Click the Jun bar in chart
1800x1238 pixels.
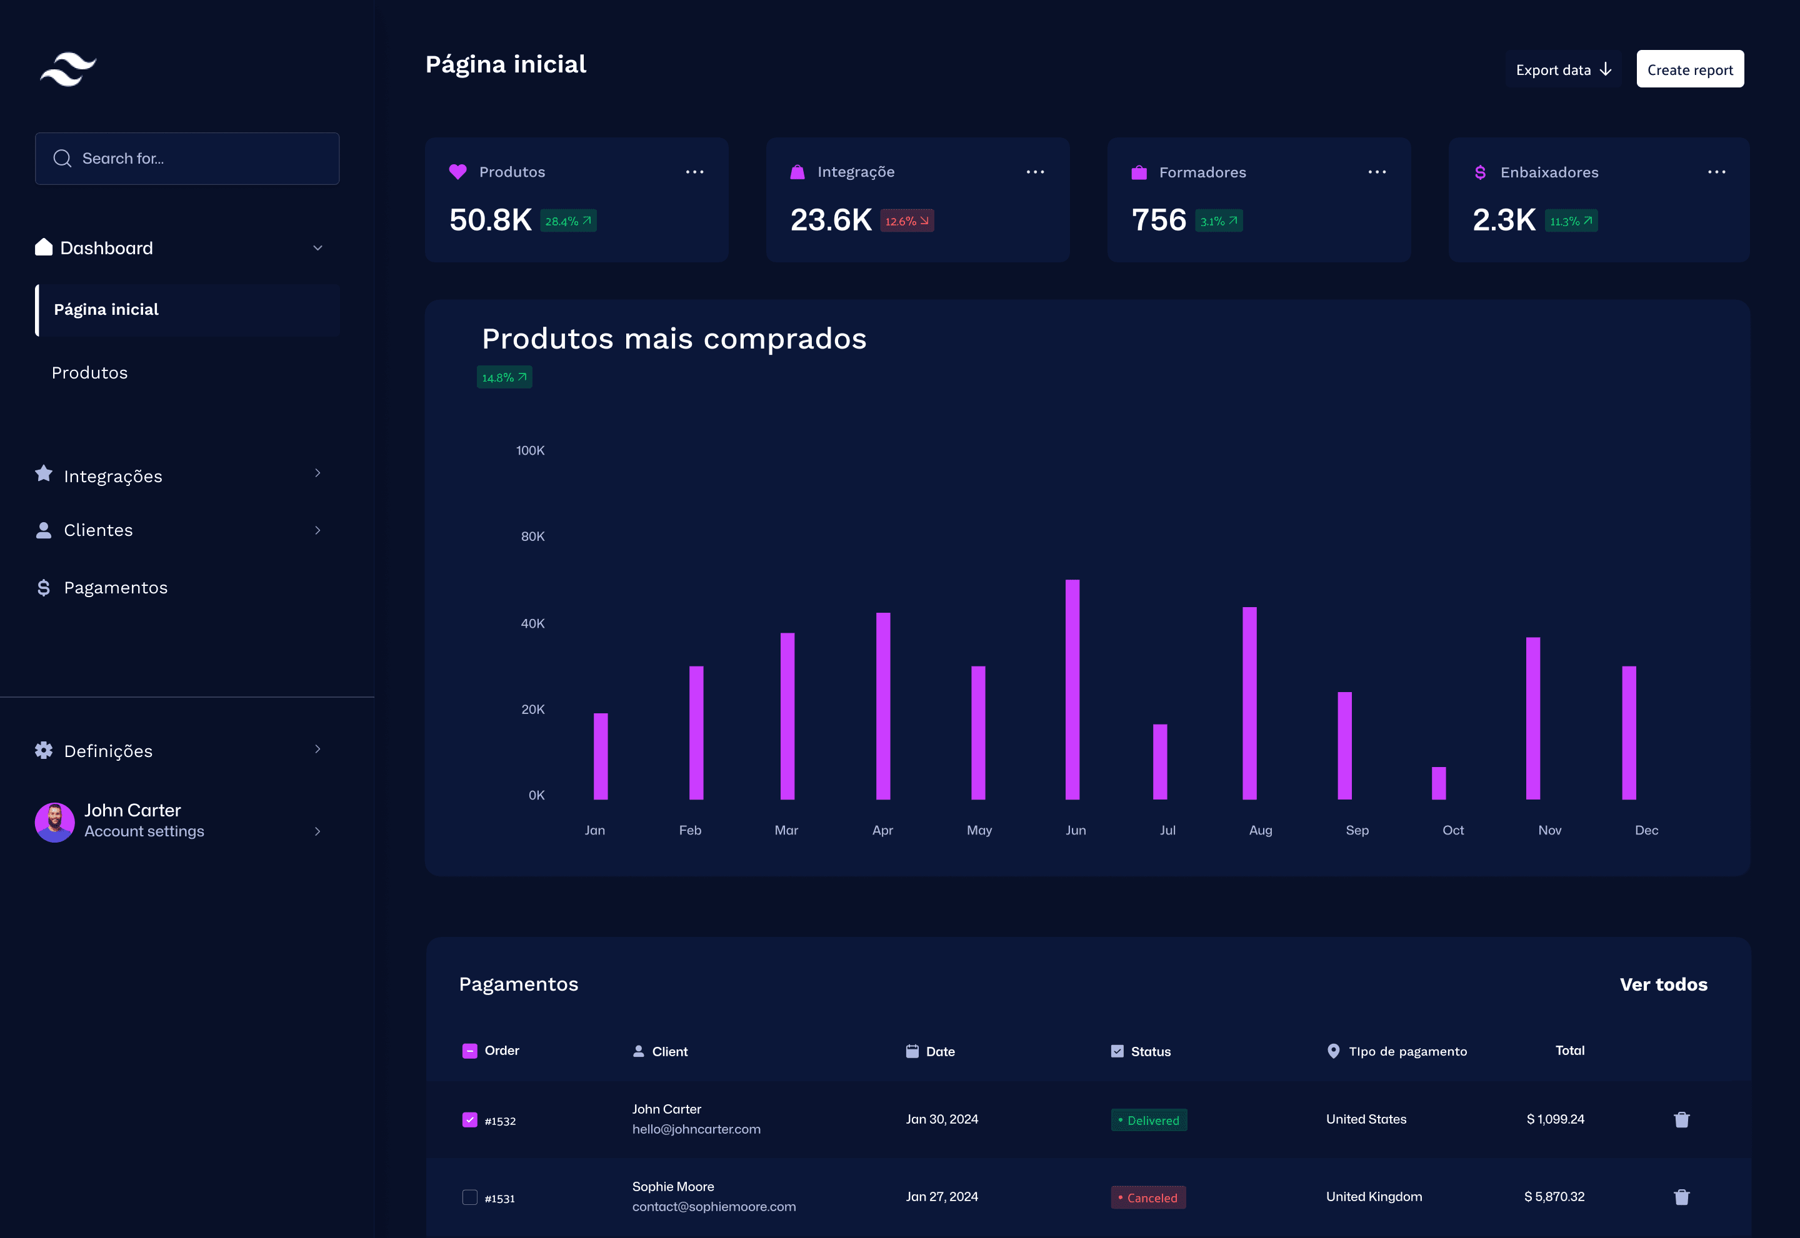coord(1072,689)
